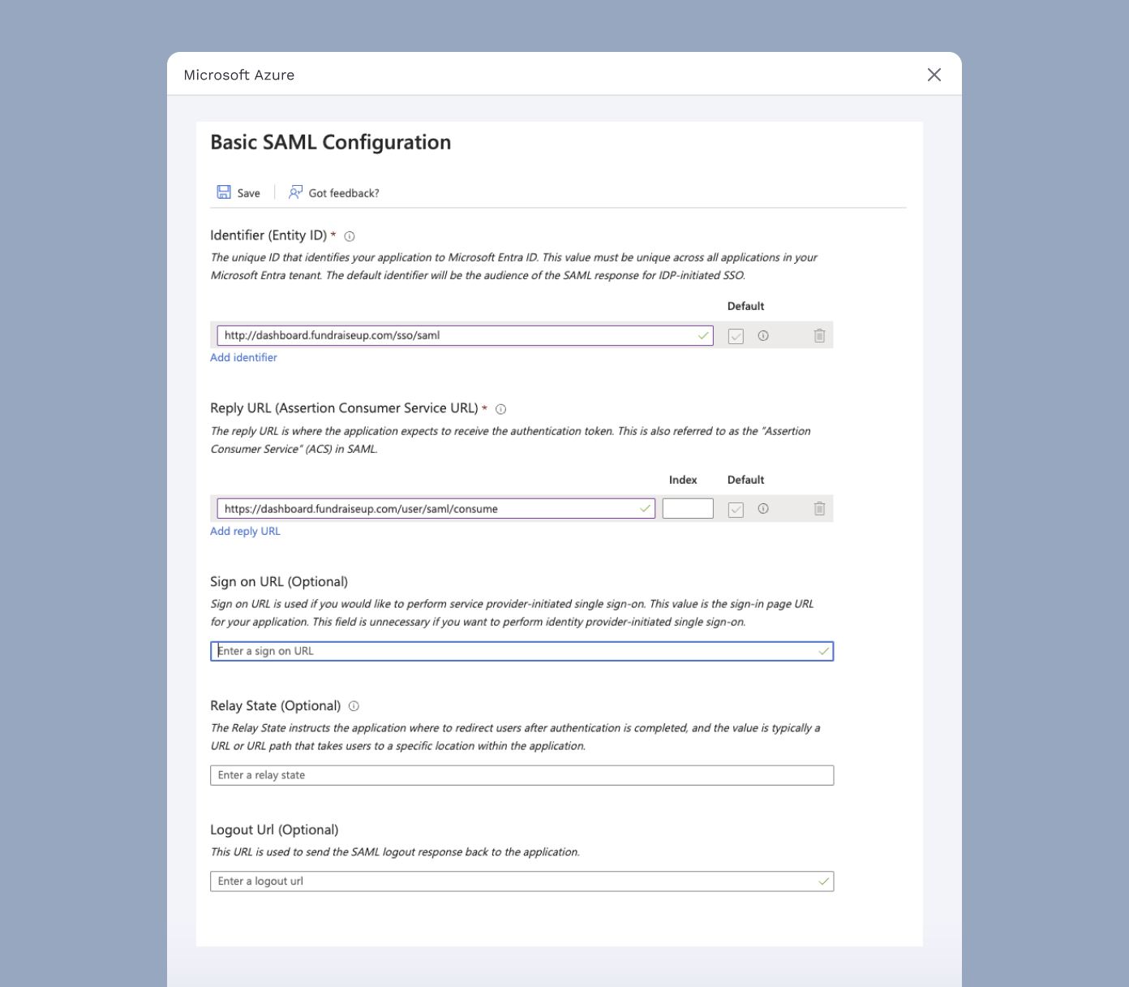Screen dimensions: 1129x987
Task: Delete the reply URL entry with trash icon
Action: point(819,509)
